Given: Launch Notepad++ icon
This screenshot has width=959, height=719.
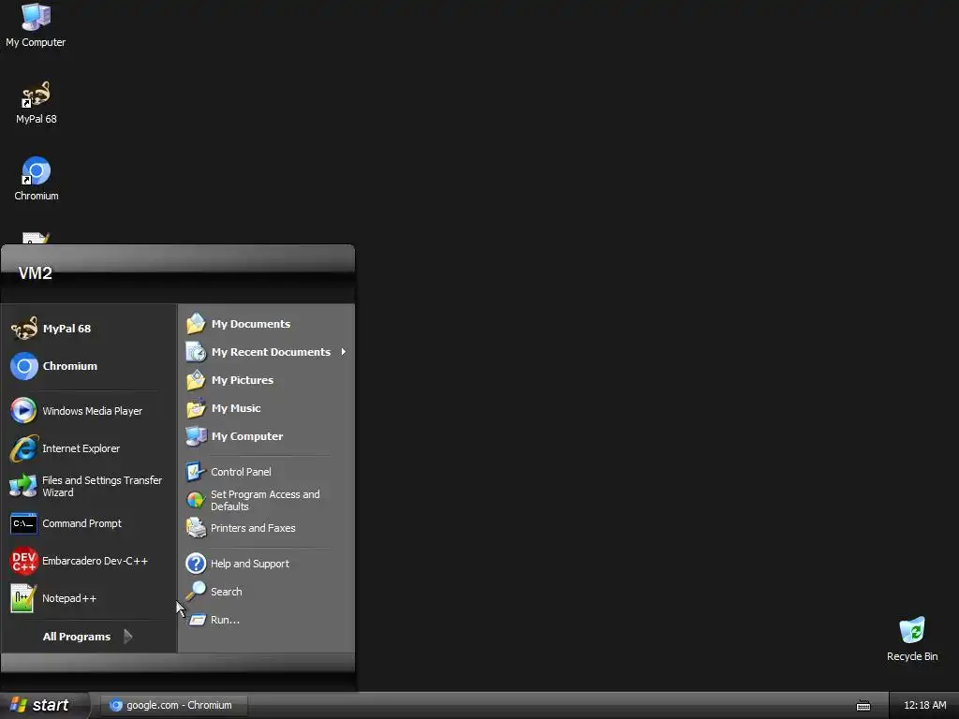Looking at the screenshot, I should click(22, 598).
